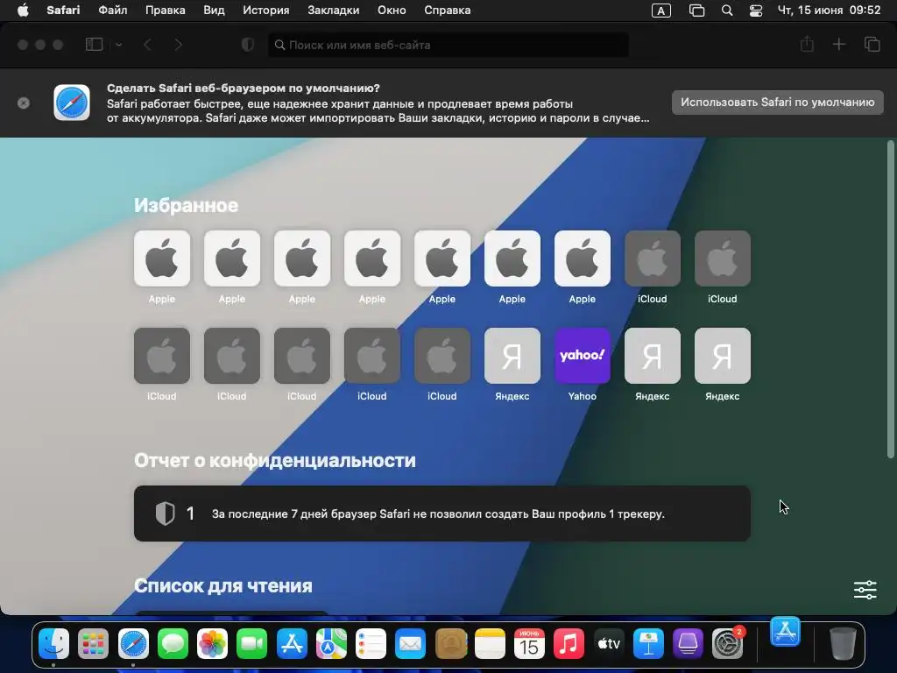This screenshot has width=897, height=673.
Task: Open the История menu
Action: (266, 11)
